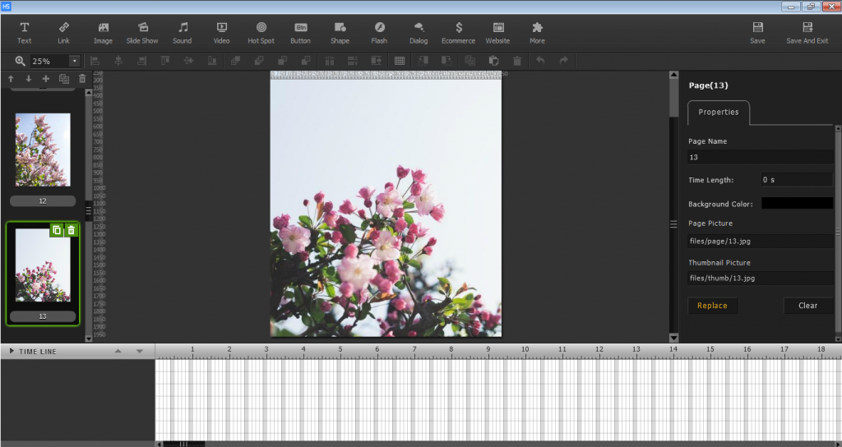Click the toolbar trash delete icon

517,61
